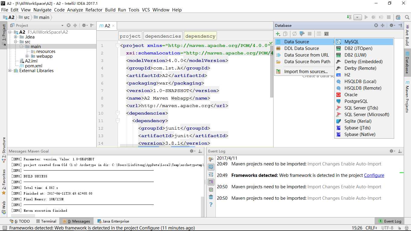
Task: Toggle scroll to end icon in Event Log
Action: (211, 182)
